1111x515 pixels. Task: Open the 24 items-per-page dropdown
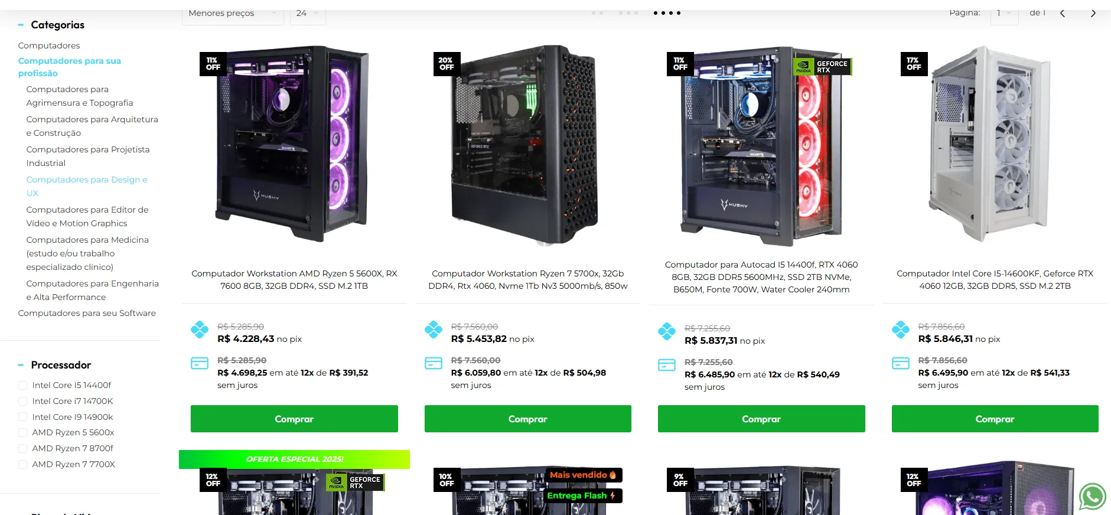click(308, 14)
